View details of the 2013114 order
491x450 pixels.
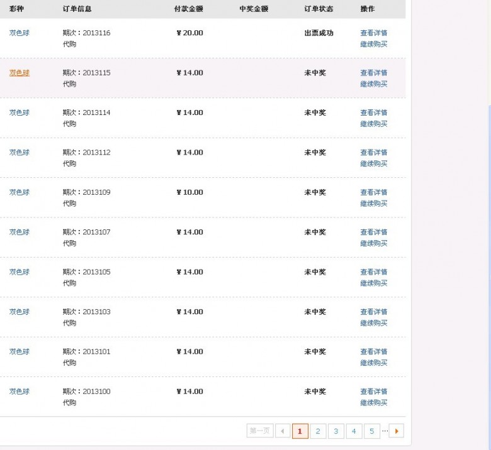coord(373,112)
